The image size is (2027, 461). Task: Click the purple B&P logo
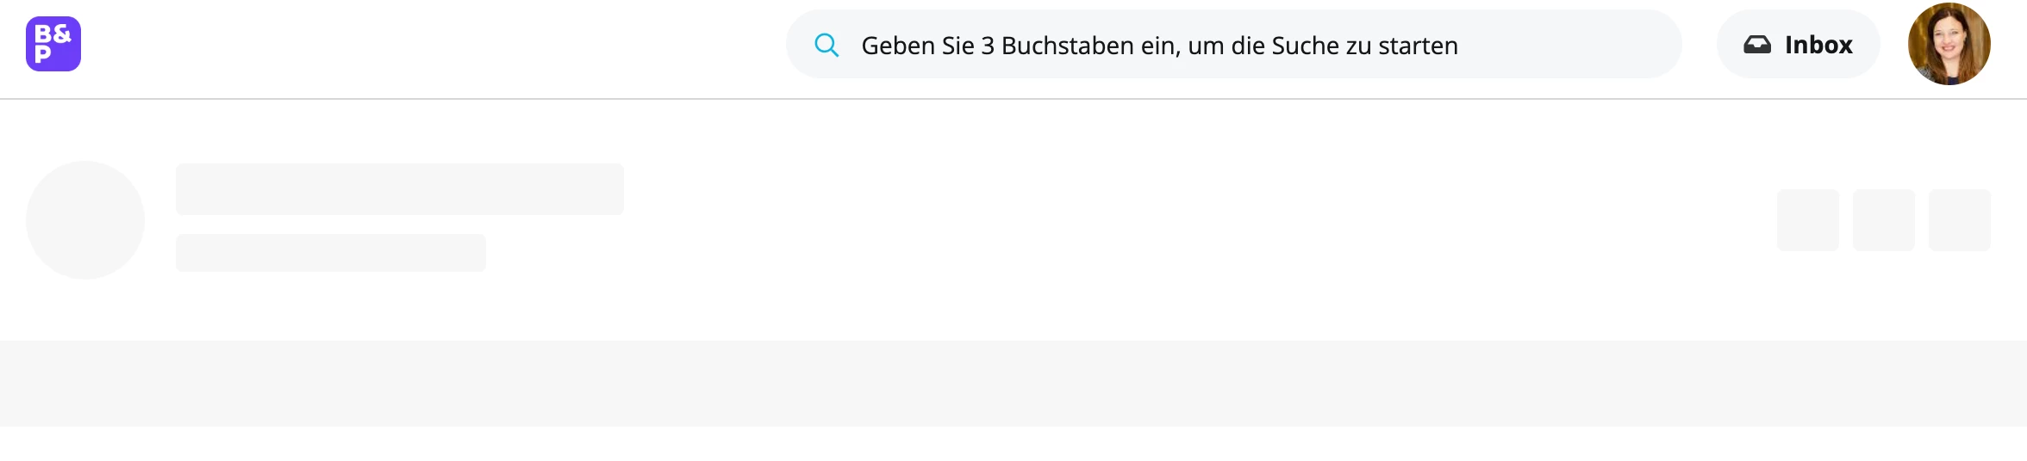coord(53,44)
